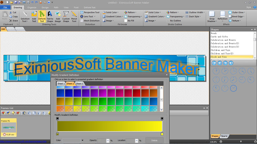Image resolution: width=257 pixels, height=144 pixels.
Task: Go to previous shape page
Action: click(x=220, y=63)
